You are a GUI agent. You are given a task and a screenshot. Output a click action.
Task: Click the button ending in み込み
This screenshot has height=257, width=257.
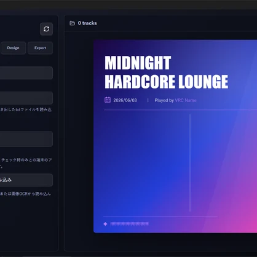[26, 180]
